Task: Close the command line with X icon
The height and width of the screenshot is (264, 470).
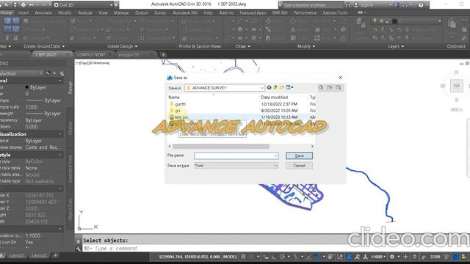Action: tap(79, 241)
